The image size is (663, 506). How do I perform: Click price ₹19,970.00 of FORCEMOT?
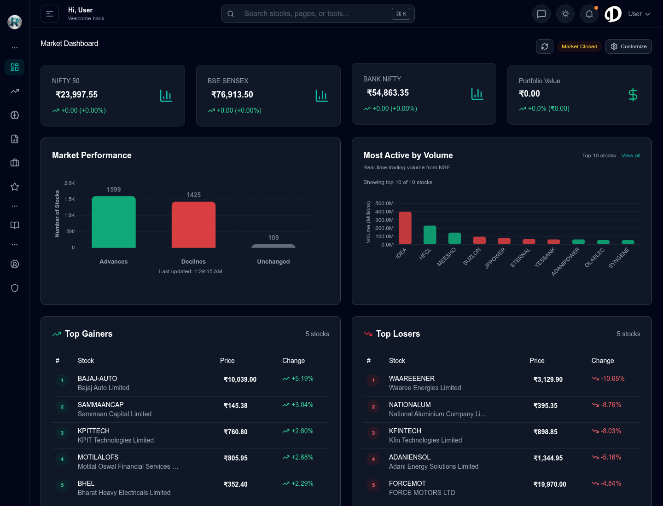pyautogui.click(x=550, y=484)
